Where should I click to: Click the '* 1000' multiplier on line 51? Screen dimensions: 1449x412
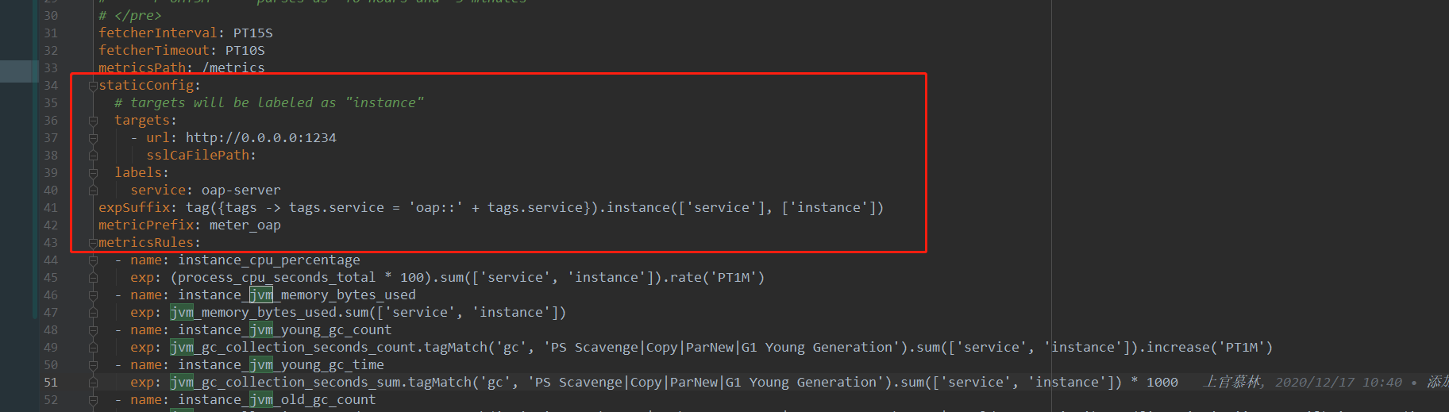click(1154, 382)
